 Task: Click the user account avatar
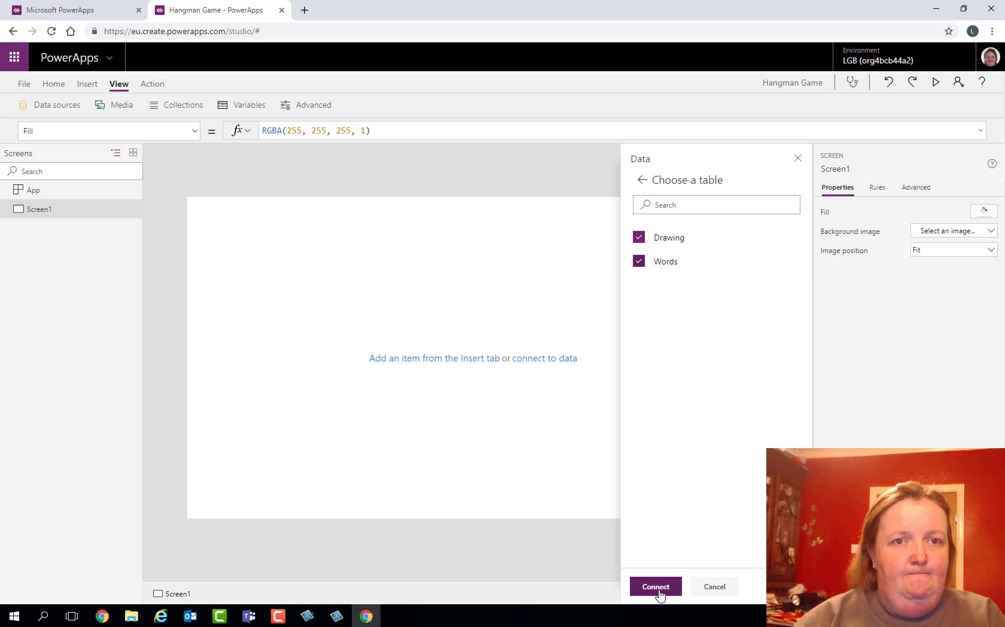click(x=990, y=57)
